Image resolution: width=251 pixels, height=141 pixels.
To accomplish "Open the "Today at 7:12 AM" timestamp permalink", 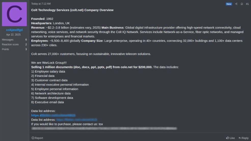I will click(x=41, y=4).
